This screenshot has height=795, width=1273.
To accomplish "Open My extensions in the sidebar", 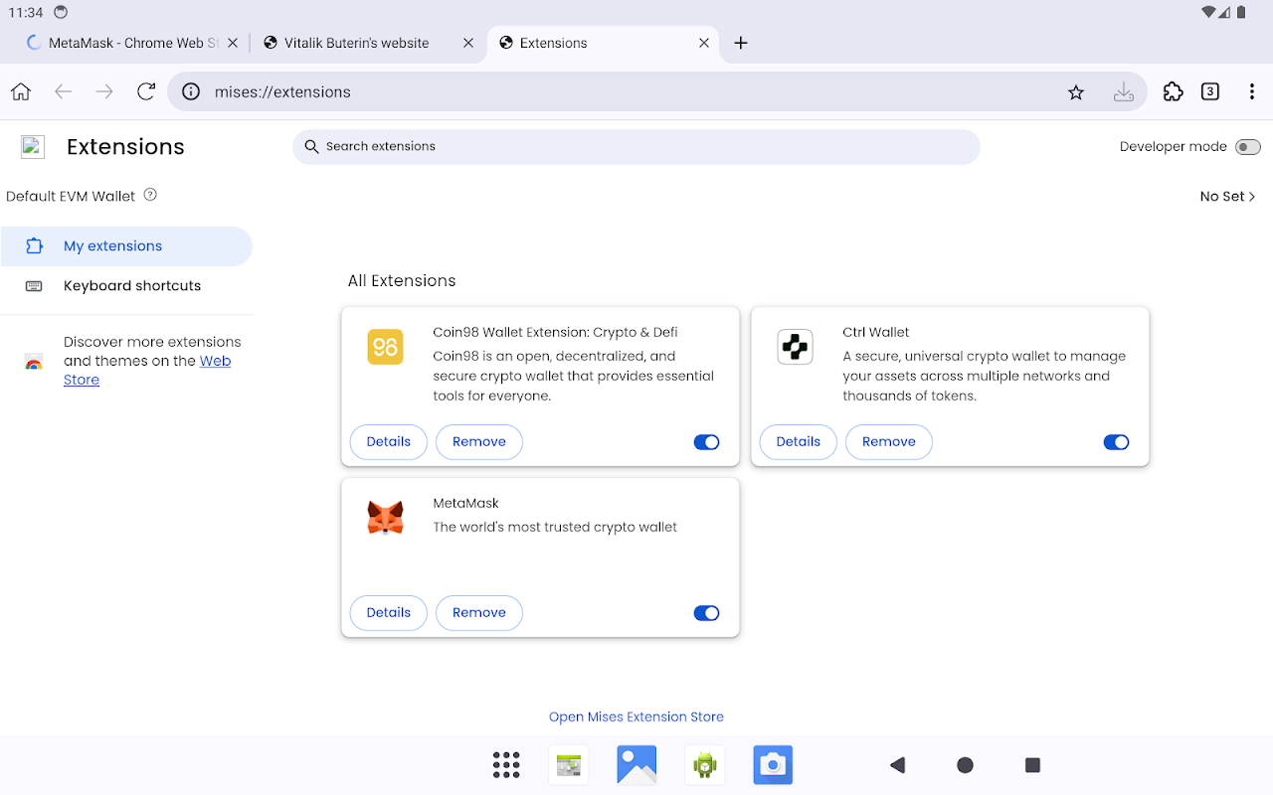I will 126,246.
